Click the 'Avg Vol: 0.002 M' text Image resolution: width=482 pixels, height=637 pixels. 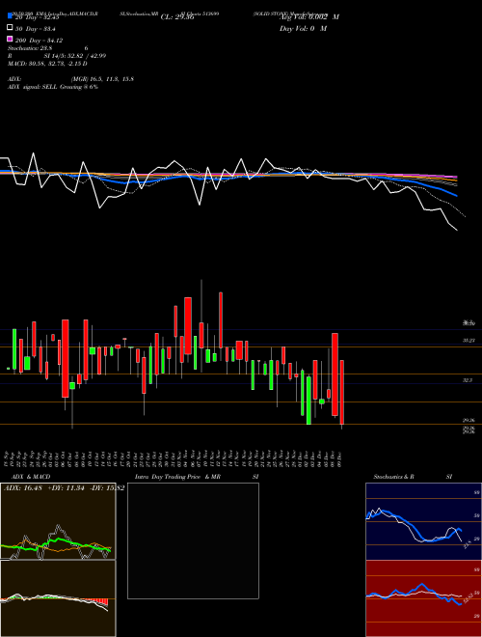click(x=309, y=17)
